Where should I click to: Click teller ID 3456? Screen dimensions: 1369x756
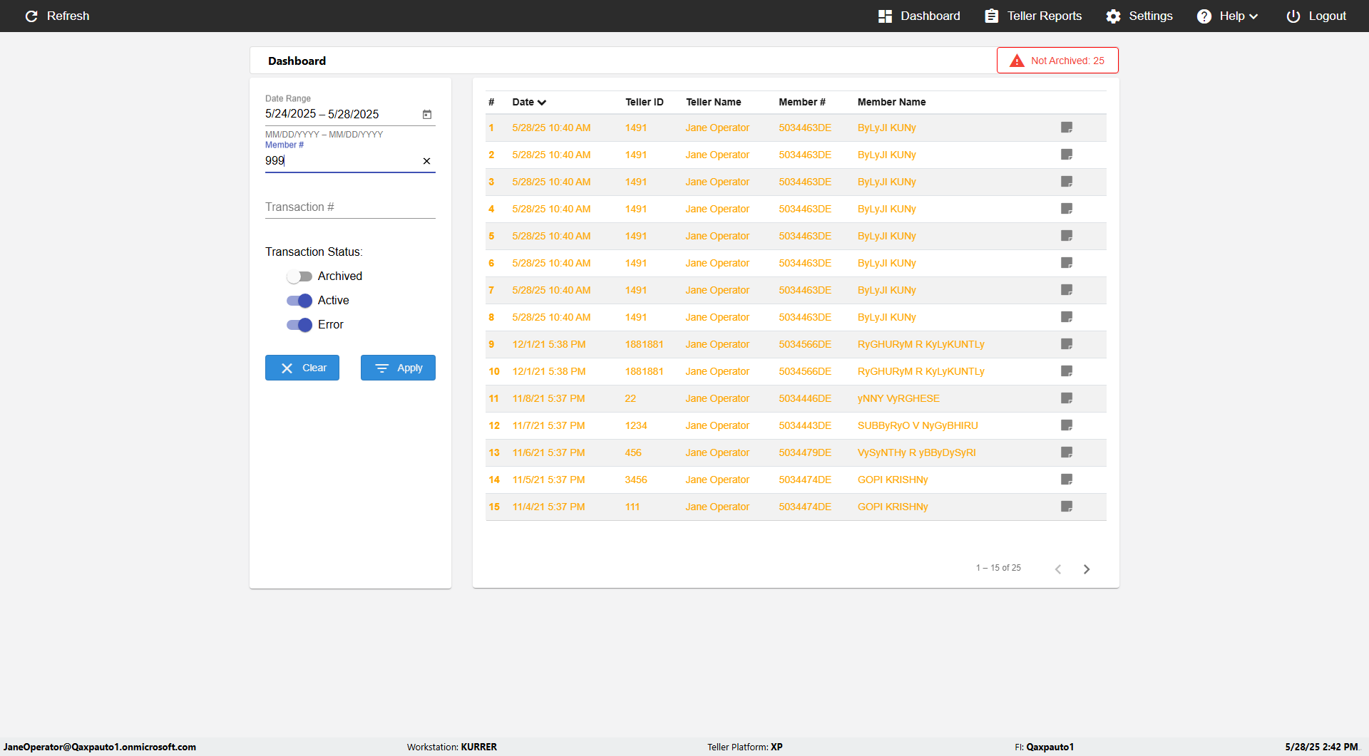click(636, 480)
